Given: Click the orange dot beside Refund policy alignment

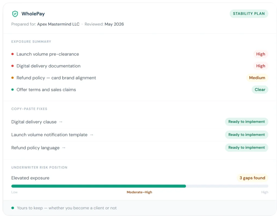Looking at the screenshot, I should point(13,78).
